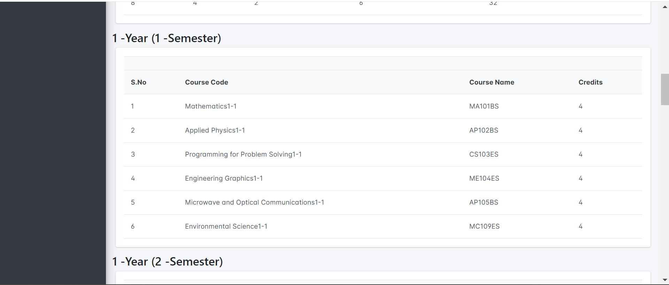Select Microwave and Optical Communications1-1 cell
This screenshot has width=669, height=285.
click(x=255, y=203)
